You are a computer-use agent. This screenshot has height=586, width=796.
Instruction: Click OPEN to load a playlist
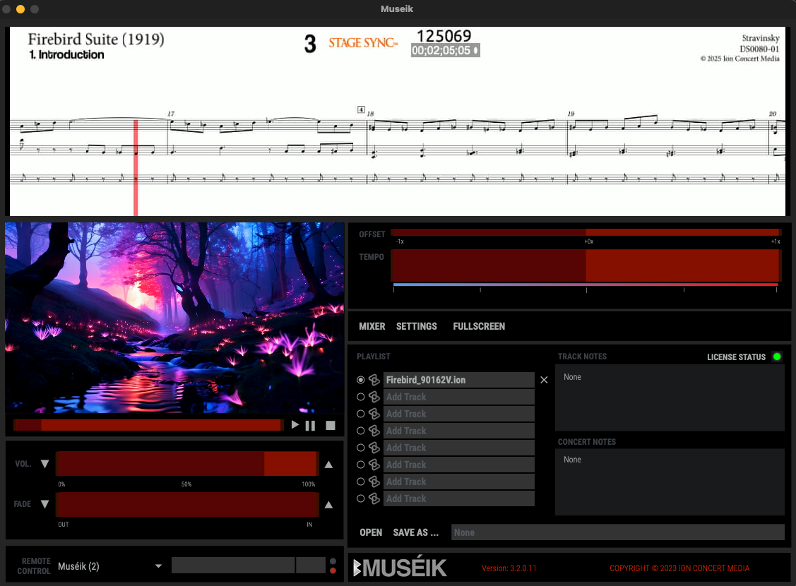(371, 532)
